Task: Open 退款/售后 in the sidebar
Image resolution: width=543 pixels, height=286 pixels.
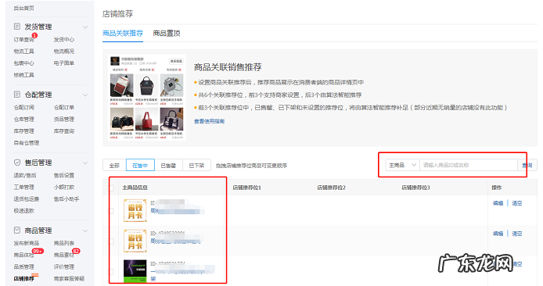Action: point(25,175)
